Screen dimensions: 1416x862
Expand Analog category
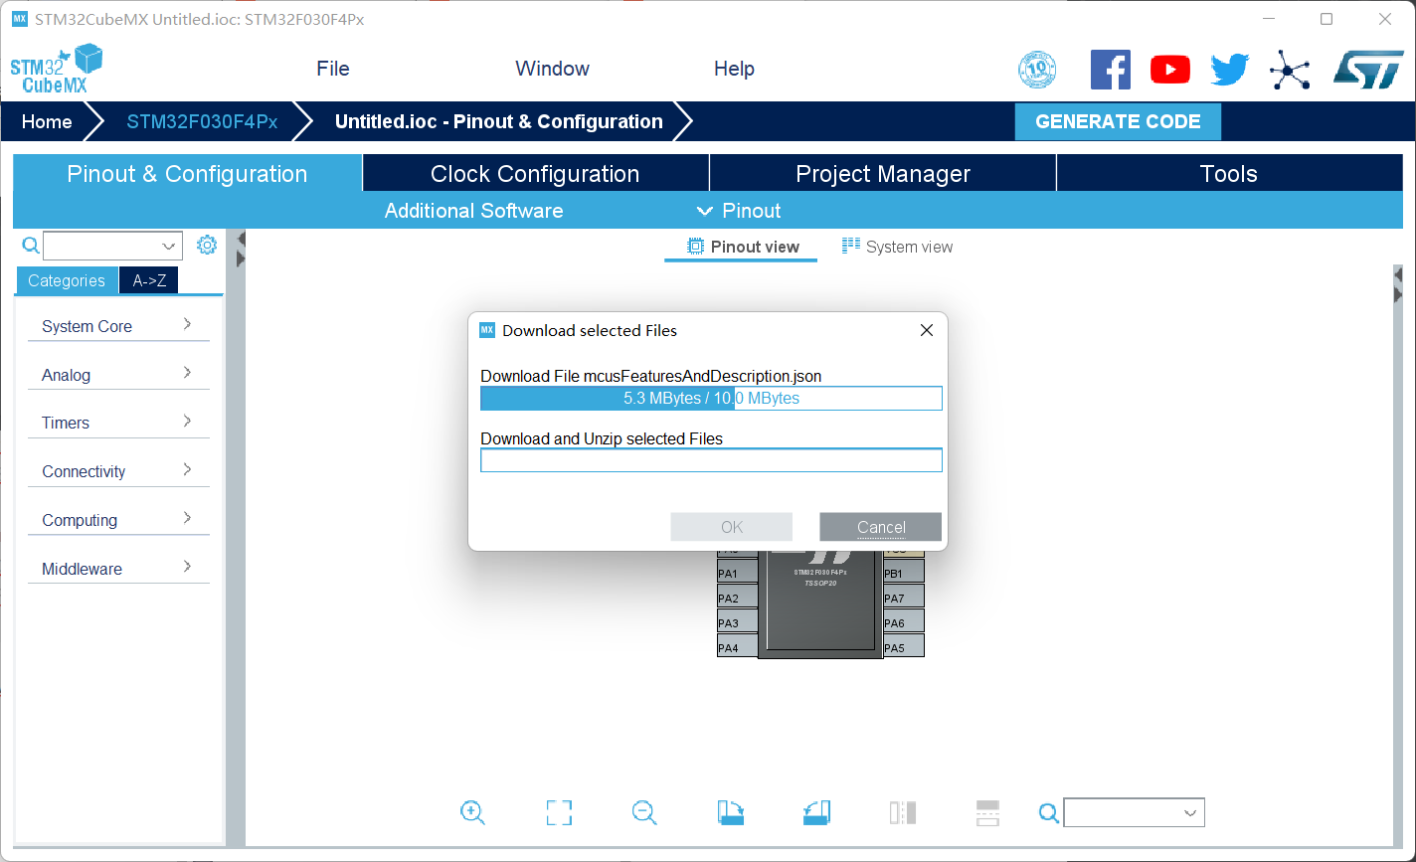118,375
